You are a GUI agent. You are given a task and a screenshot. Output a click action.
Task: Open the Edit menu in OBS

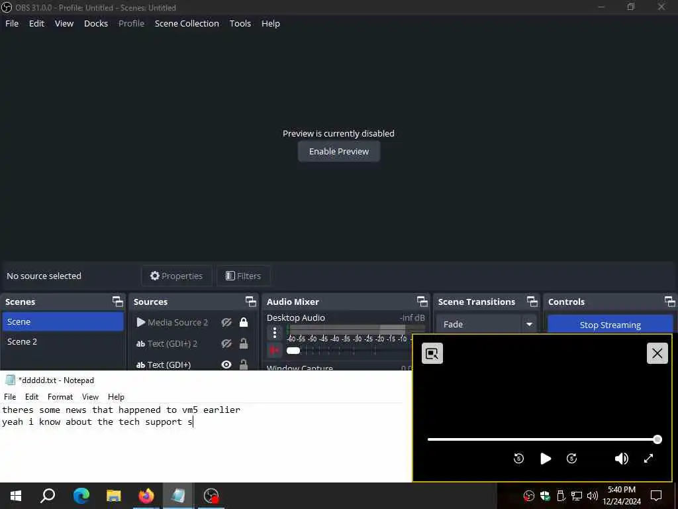(36, 23)
